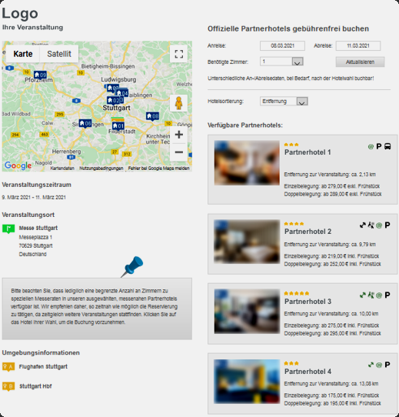Switch map to Satellit view

(x=59, y=54)
